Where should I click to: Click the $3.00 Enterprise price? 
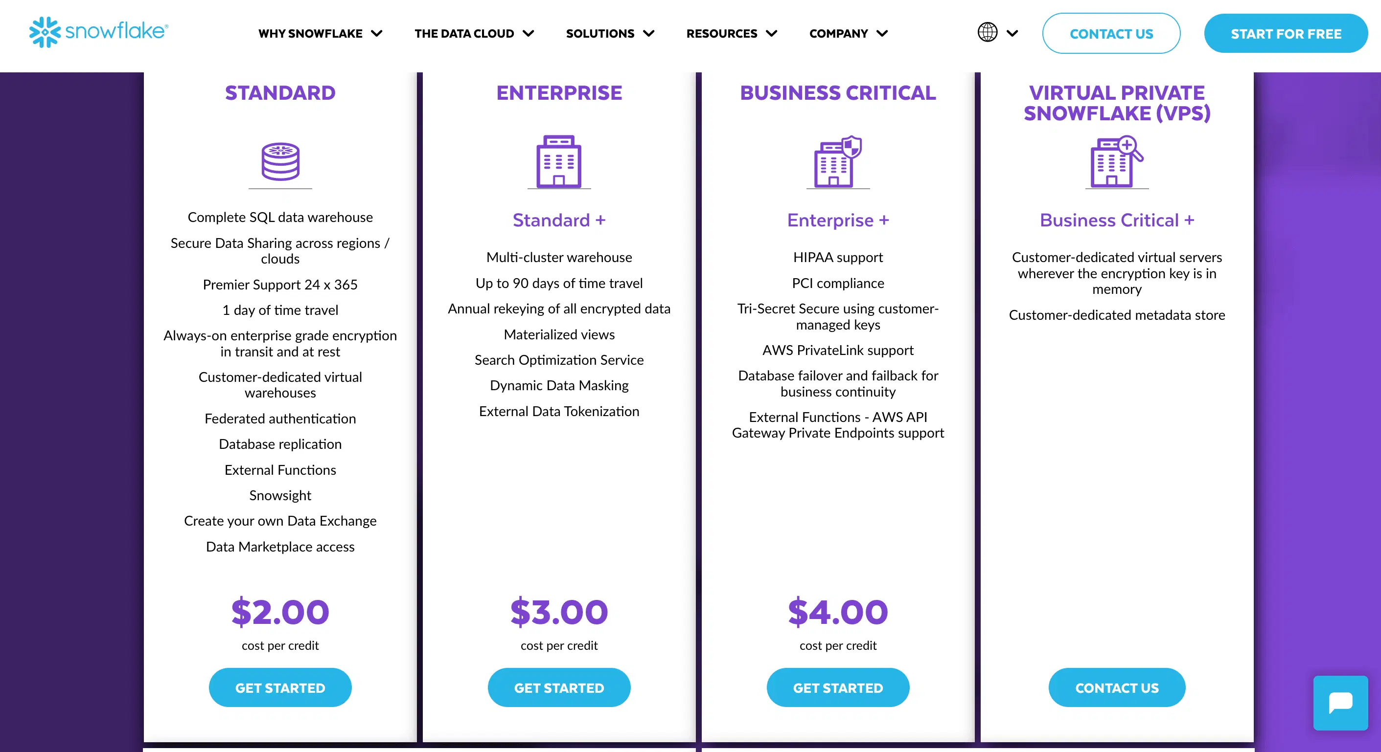(559, 611)
